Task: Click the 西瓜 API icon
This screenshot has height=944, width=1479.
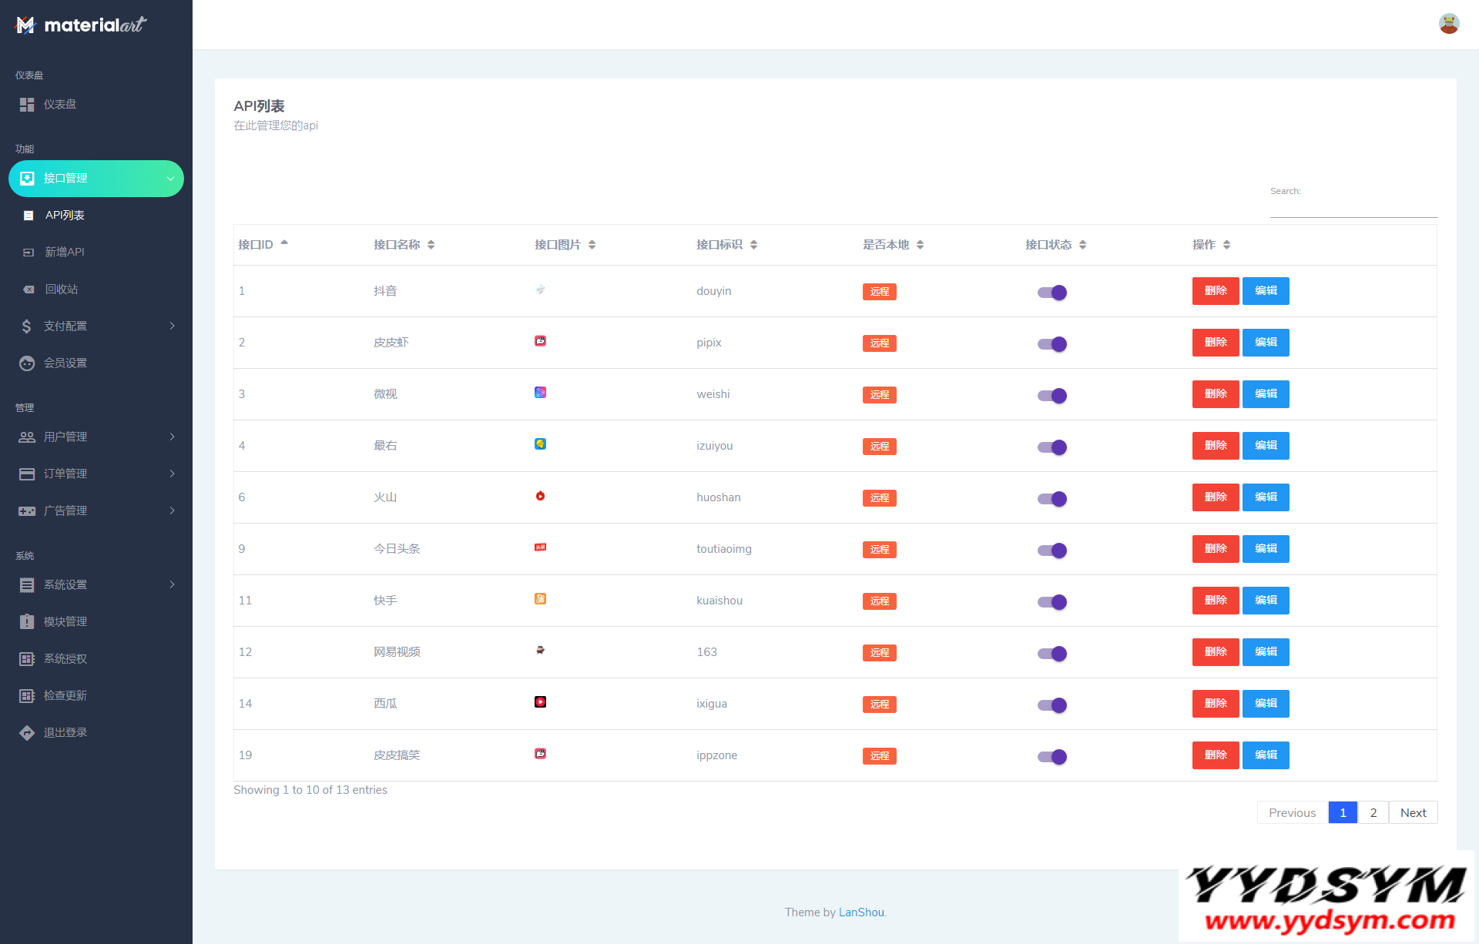Action: (x=540, y=701)
